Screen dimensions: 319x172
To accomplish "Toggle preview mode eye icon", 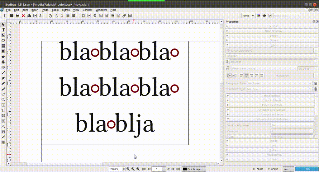I will 264,16.
